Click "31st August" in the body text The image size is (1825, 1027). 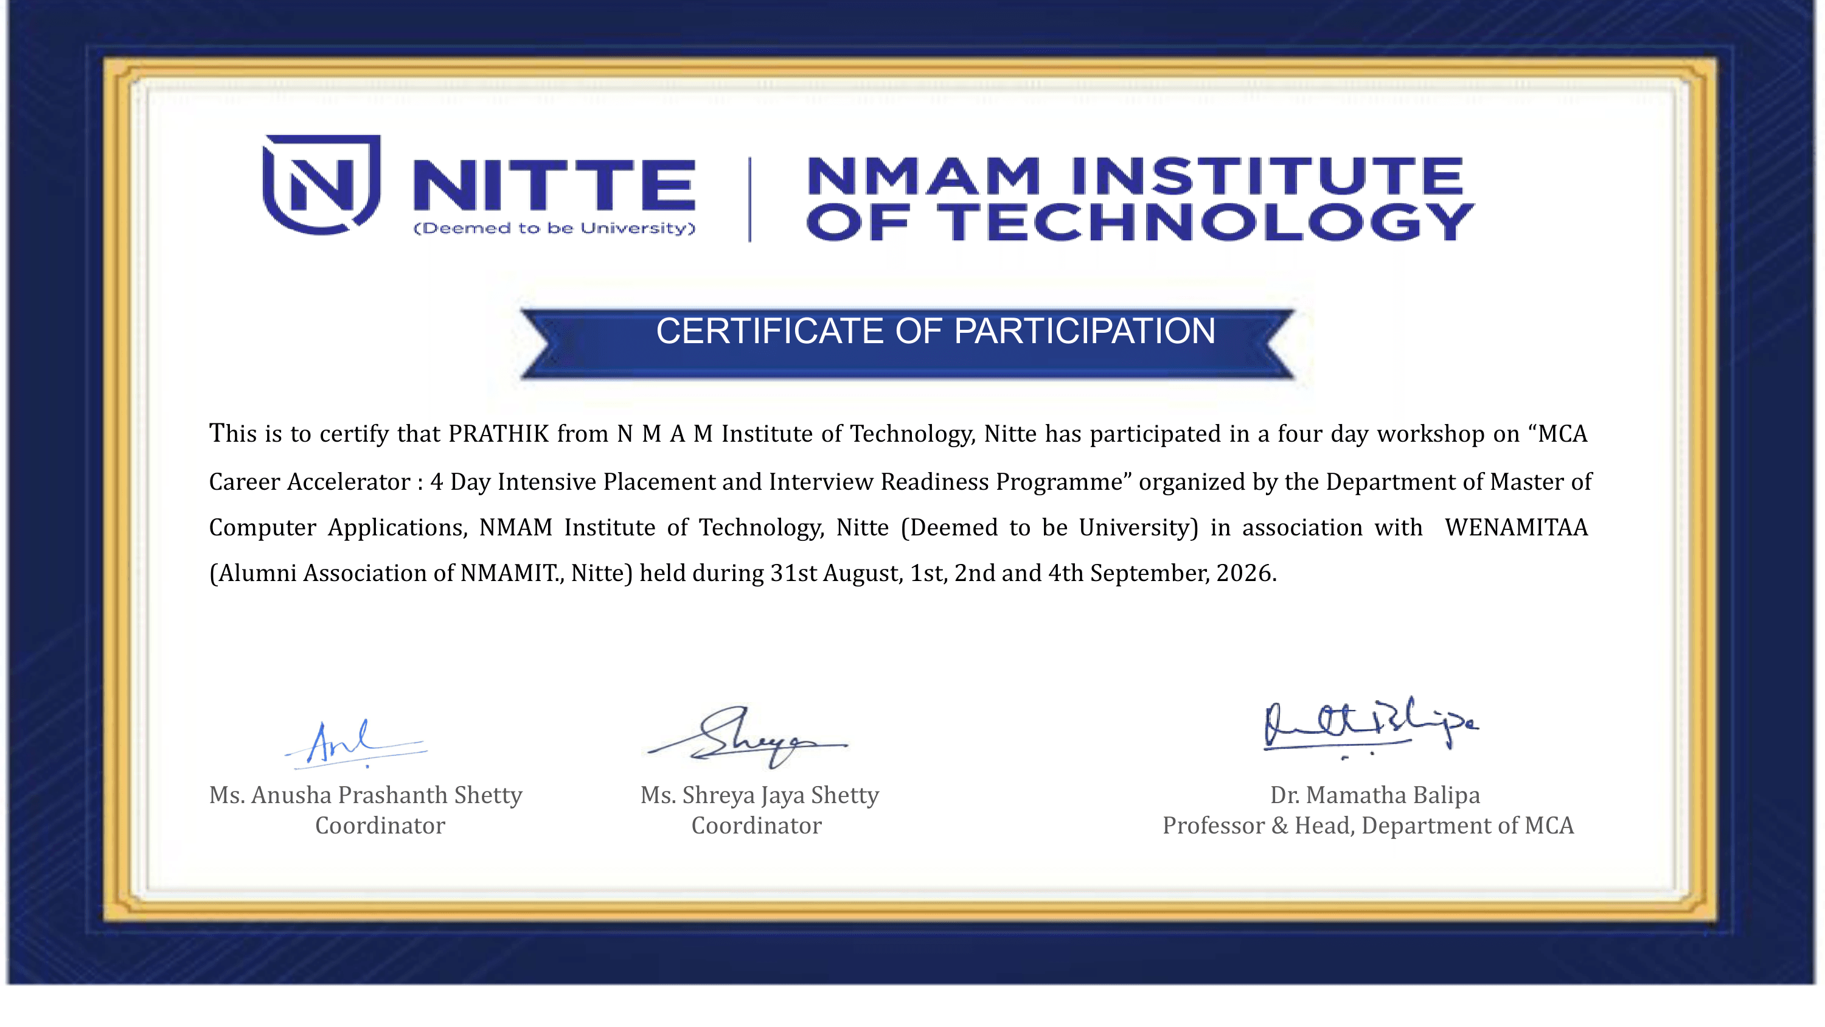836,573
